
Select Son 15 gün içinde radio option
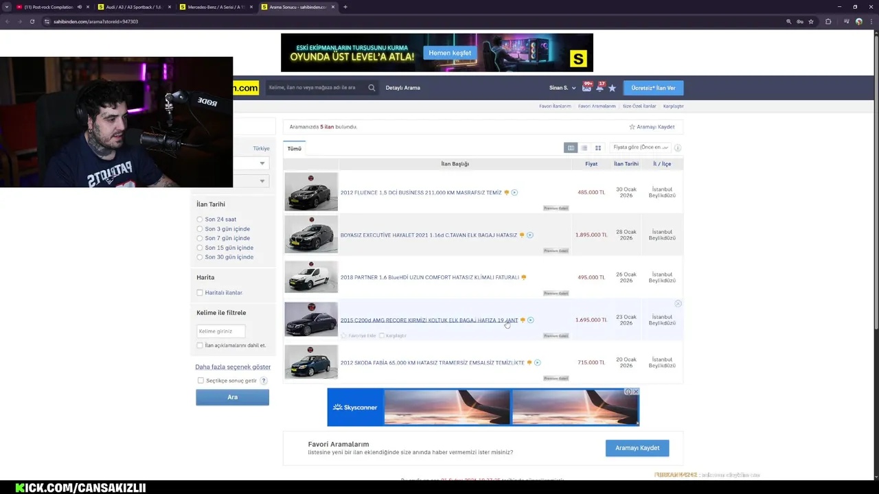click(x=200, y=248)
